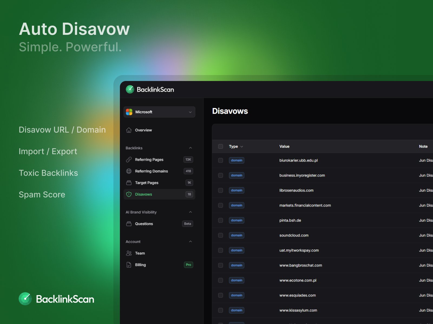
Task: Click the www.ecotone.com.pl value
Action: click(x=298, y=280)
